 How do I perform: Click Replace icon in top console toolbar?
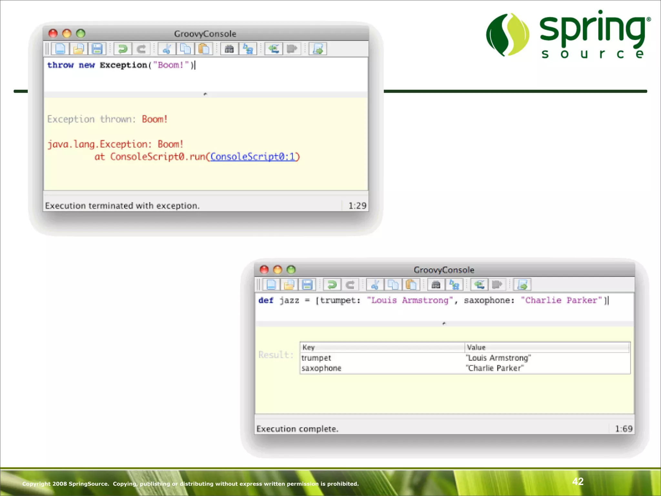(248, 49)
